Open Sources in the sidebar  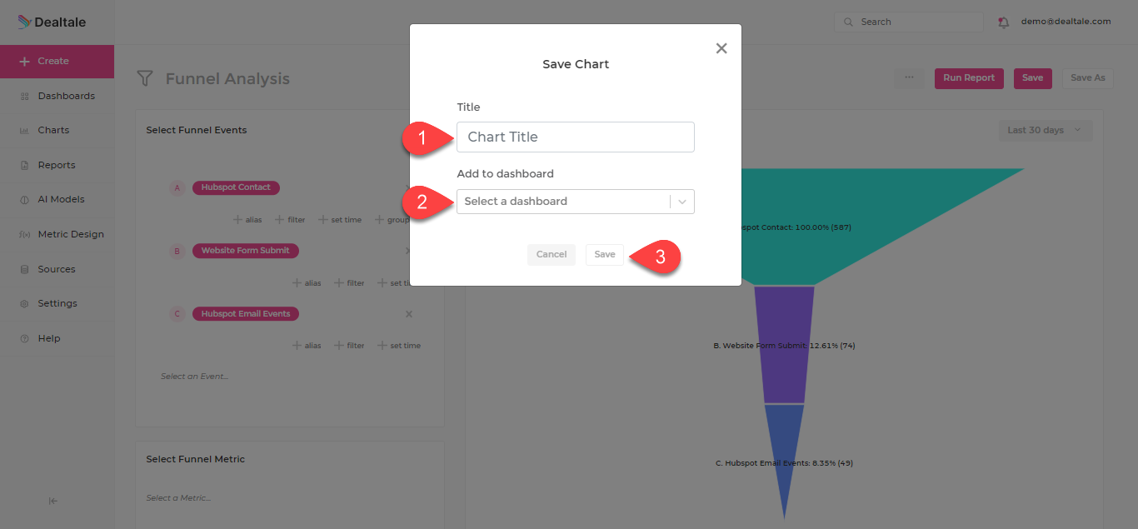(57, 269)
